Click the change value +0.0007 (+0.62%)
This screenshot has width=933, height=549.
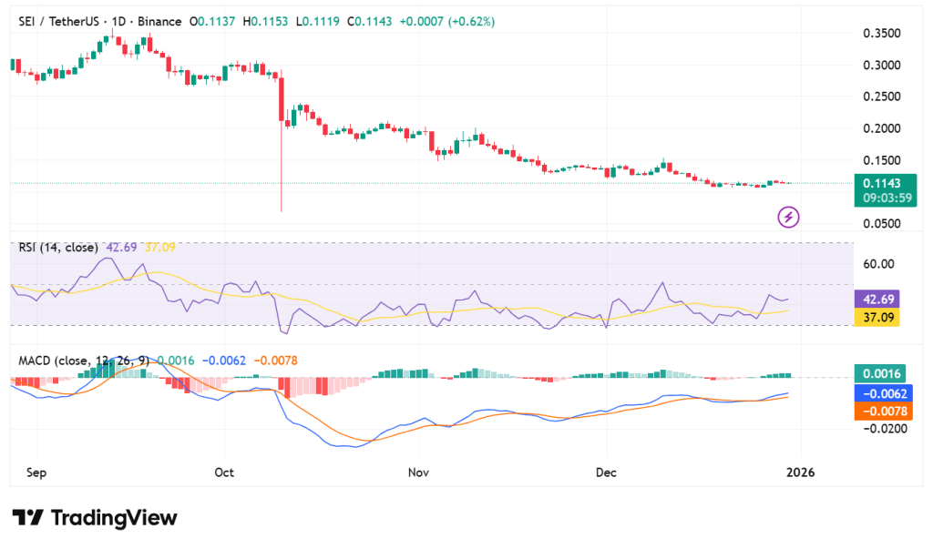446,22
